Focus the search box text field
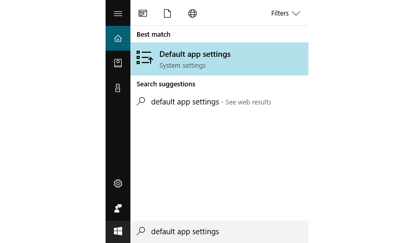 pyautogui.click(x=219, y=232)
